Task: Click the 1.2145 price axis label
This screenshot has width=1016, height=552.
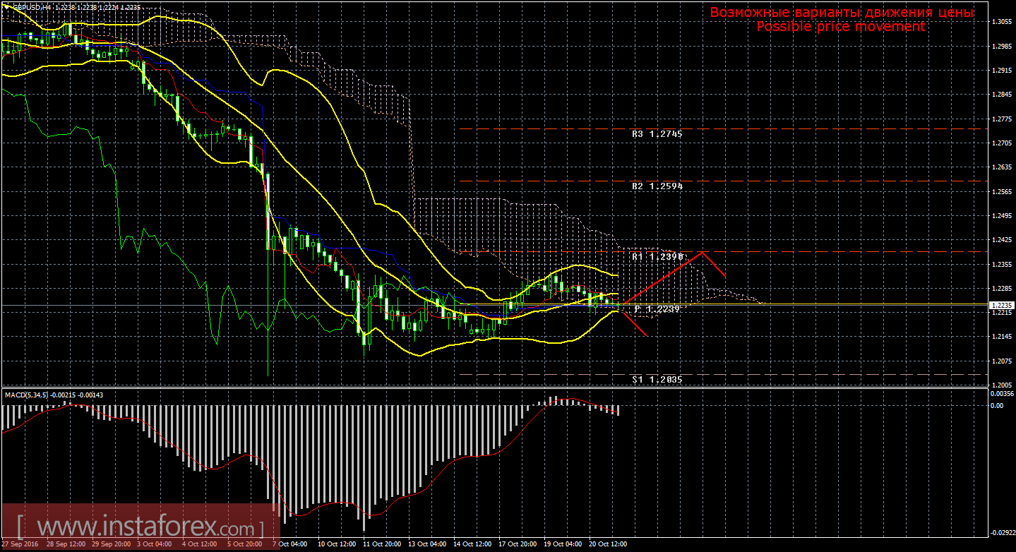Action: coord(1000,337)
